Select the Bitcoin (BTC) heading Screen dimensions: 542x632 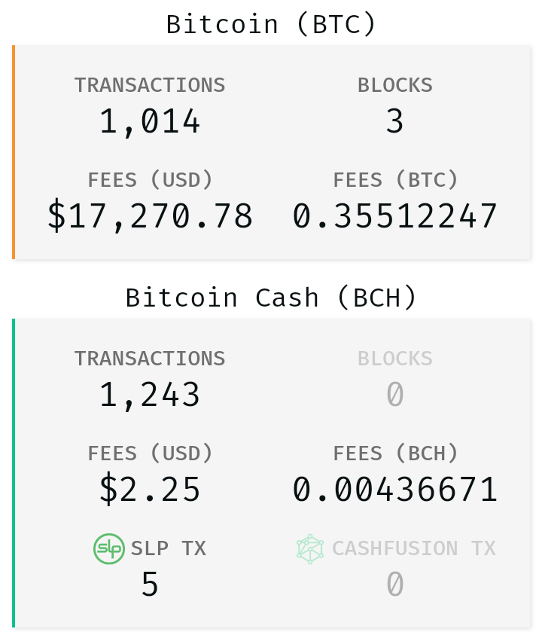271,24
